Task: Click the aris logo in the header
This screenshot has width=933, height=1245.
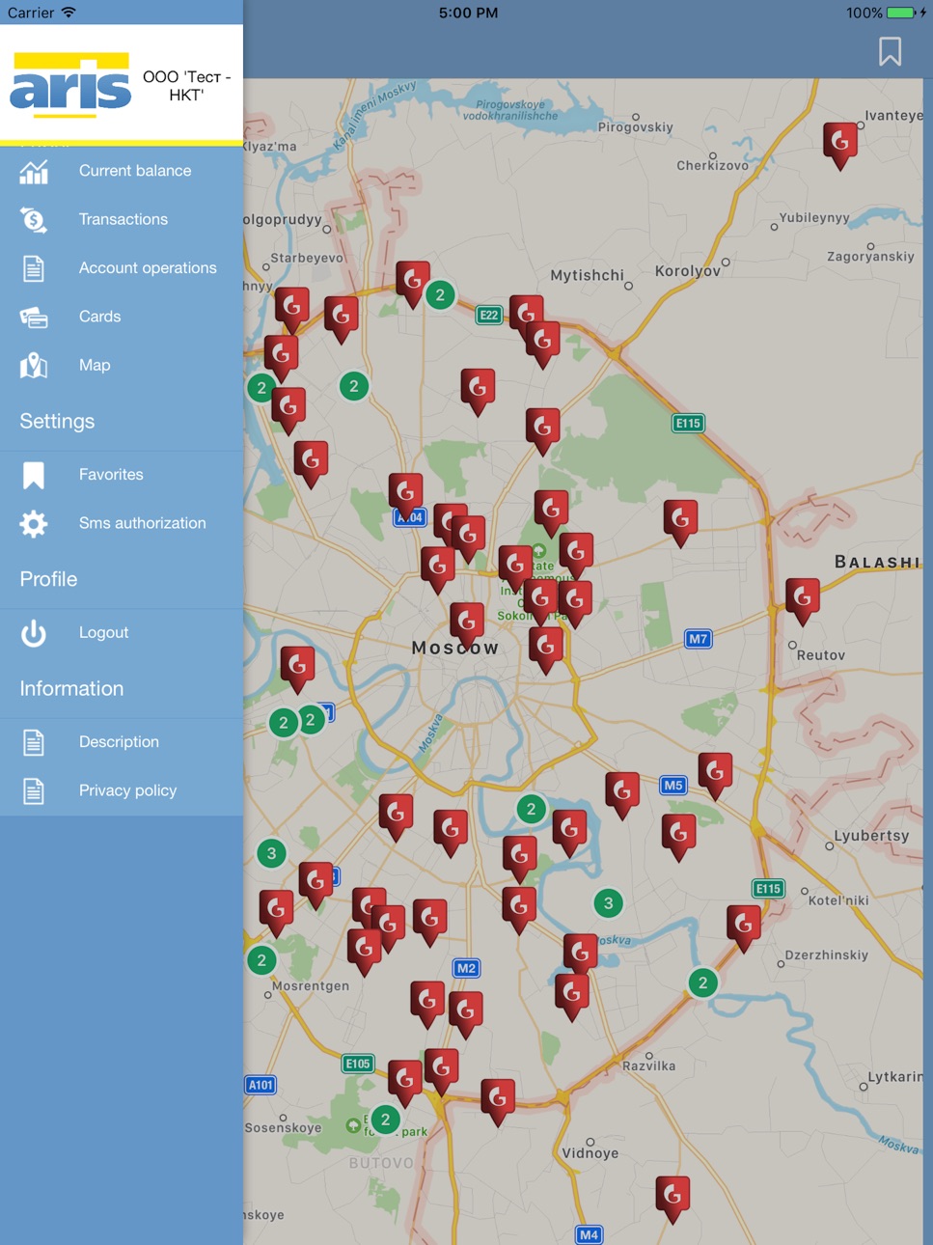Action: (x=70, y=85)
